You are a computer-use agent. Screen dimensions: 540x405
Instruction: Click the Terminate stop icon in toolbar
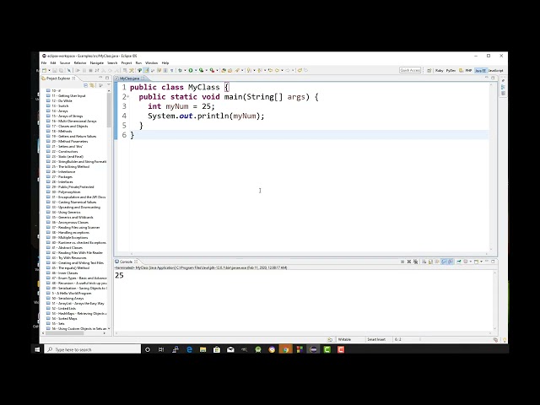tap(90, 70)
